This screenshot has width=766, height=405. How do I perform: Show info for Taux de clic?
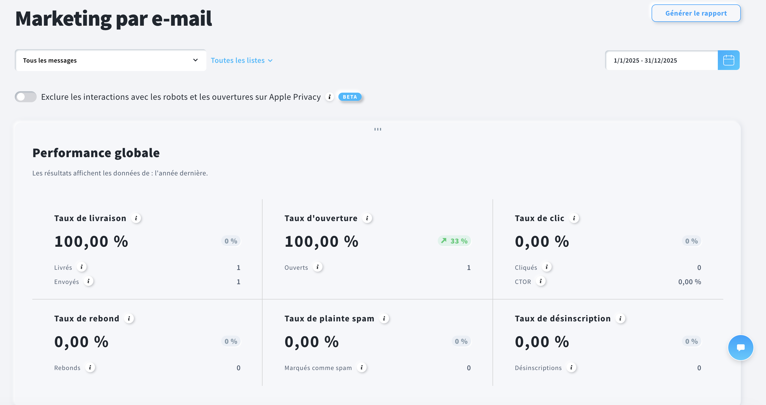(x=574, y=218)
